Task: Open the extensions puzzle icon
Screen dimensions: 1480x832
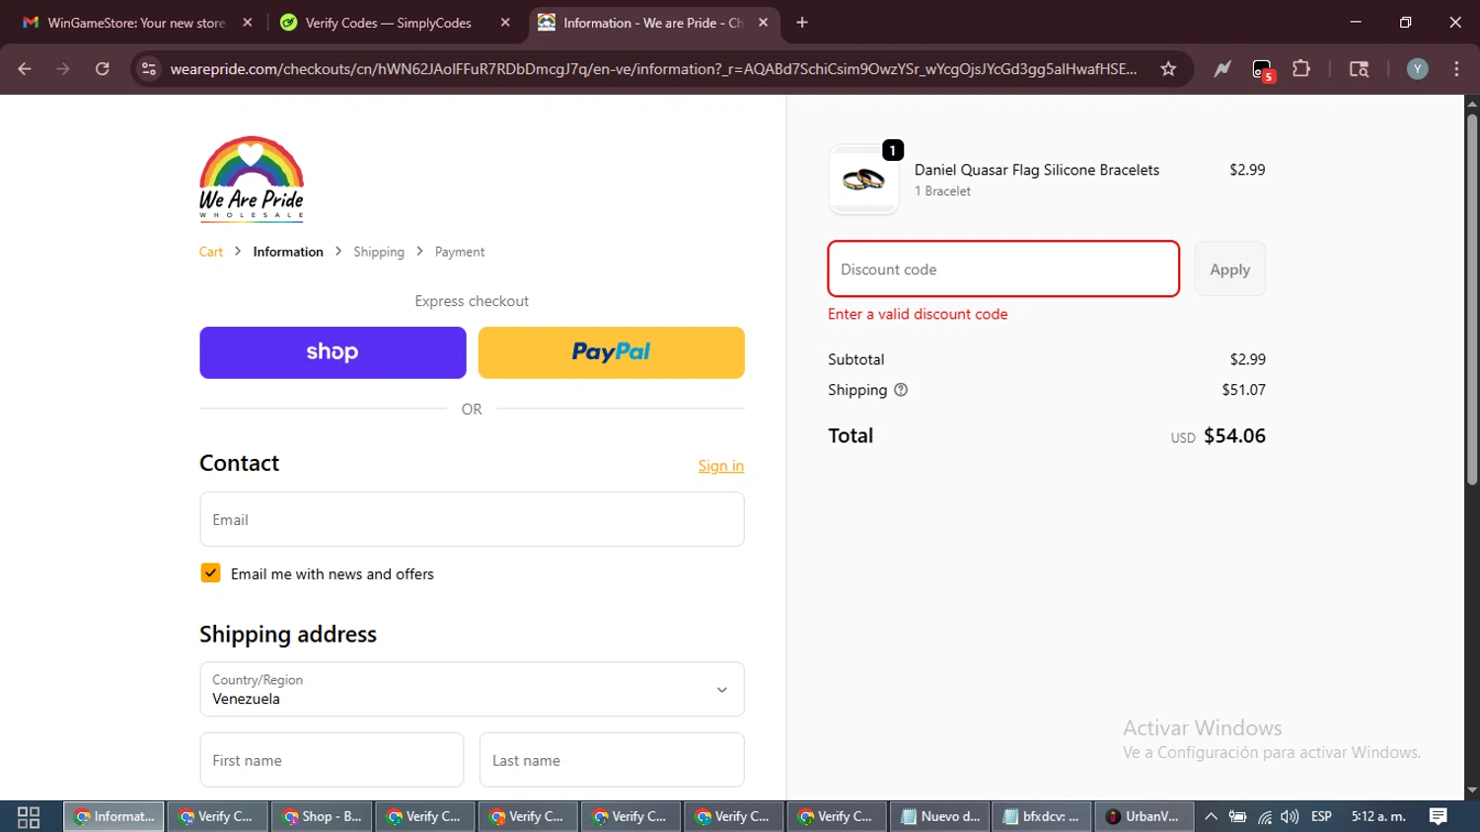Action: pyautogui.click(x=1301, y=69)
